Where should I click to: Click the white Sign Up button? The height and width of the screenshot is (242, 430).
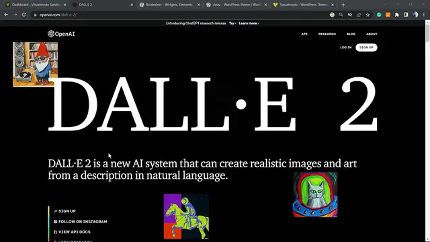tap(366, 48)
